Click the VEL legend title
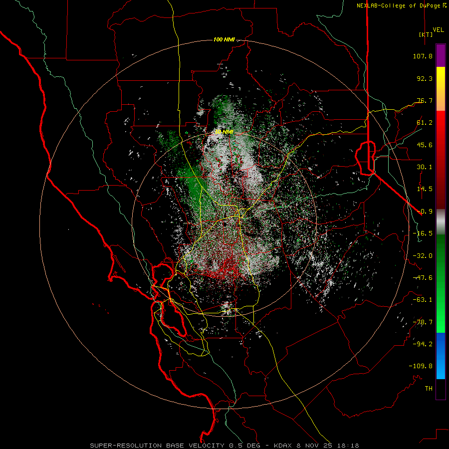 [438, 30]
